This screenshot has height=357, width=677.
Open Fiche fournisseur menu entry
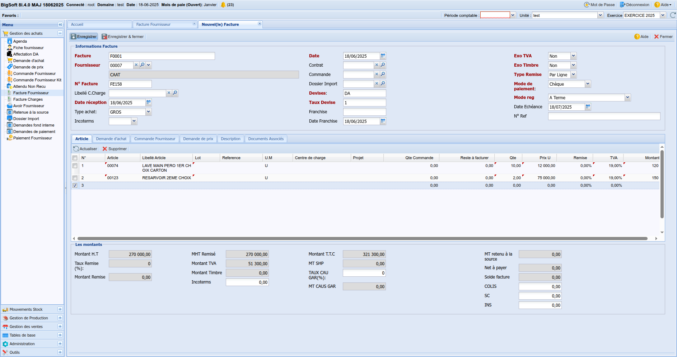(28, 48)
